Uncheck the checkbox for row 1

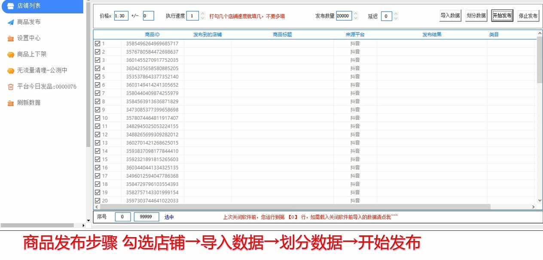click(x=98, y=43)
